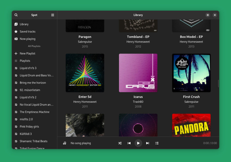Click the Icarus album title
The image size is (231, 162).
click(138, 97)
